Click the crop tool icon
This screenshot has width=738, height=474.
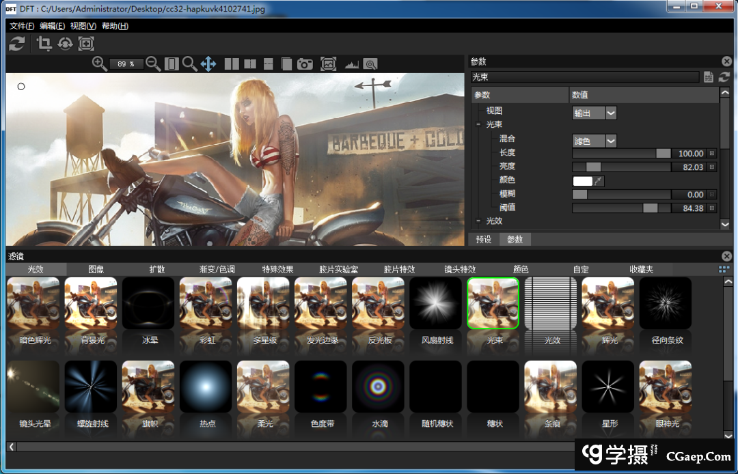point(44,44)
